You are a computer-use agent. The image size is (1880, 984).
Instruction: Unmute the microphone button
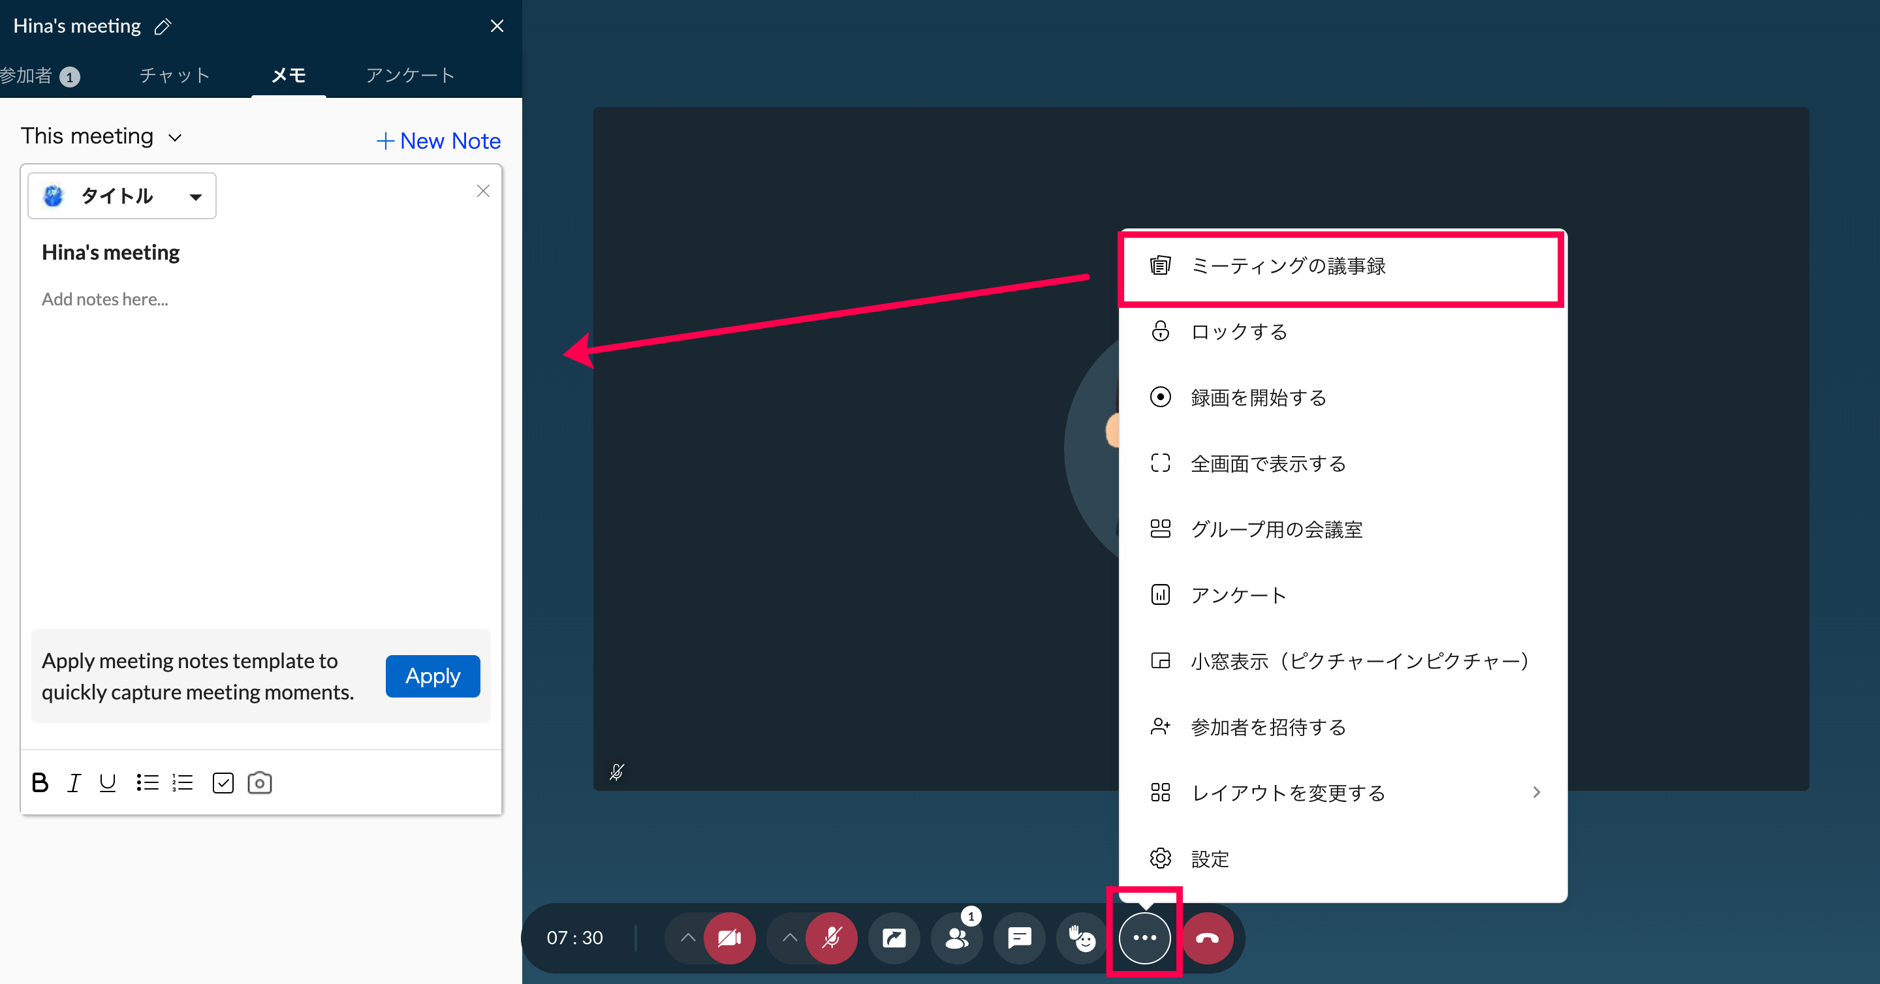pos(831,938)
